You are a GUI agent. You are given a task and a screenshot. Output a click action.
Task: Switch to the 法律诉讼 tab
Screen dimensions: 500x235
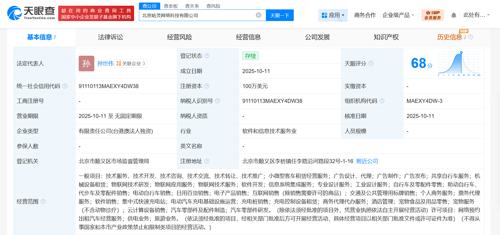(x=111, y=37)
